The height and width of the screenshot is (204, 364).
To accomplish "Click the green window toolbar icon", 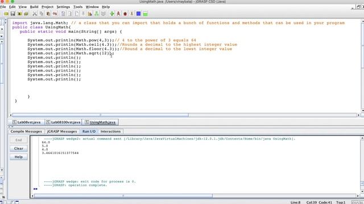I will point(145,14).
